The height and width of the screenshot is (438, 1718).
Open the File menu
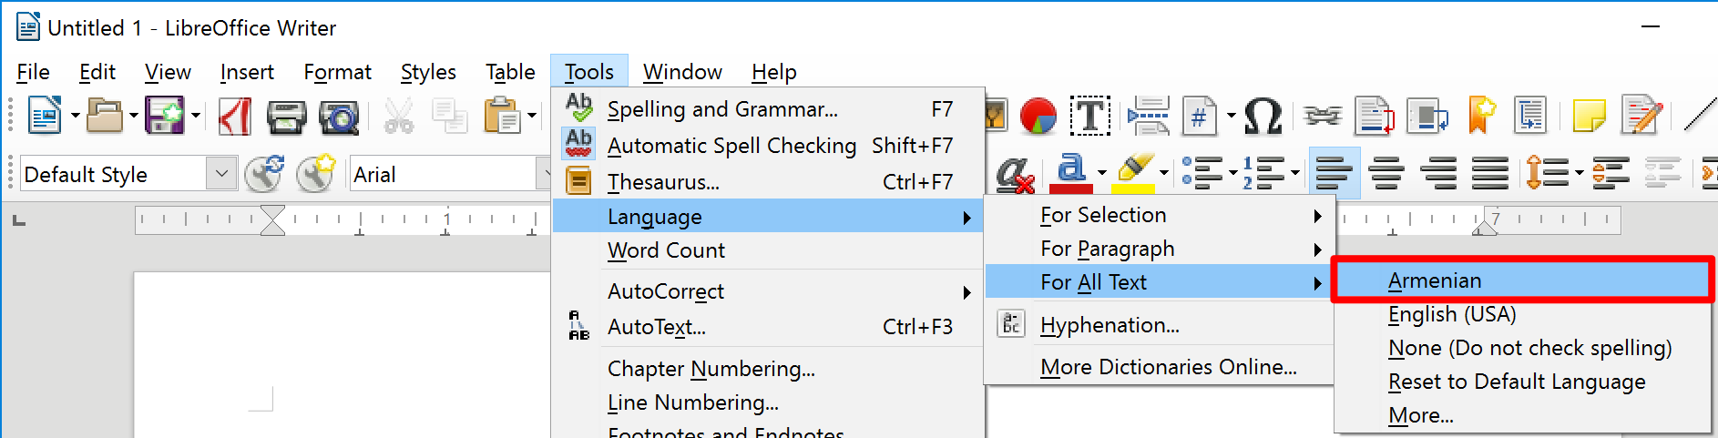coord(34,72)
